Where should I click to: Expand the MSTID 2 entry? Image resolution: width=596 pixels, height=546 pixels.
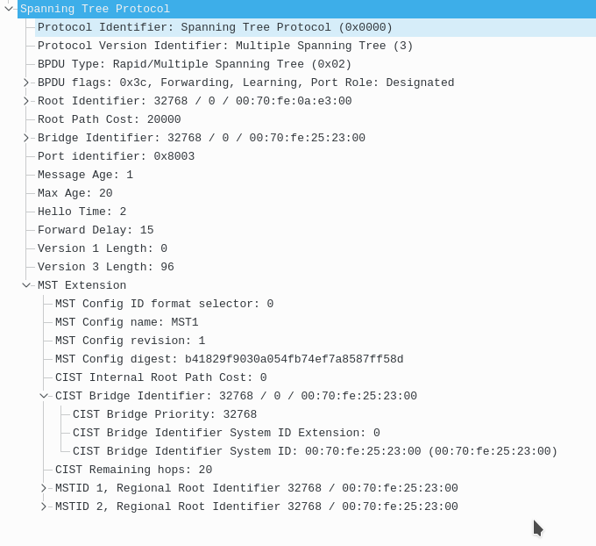click(44, 506)
